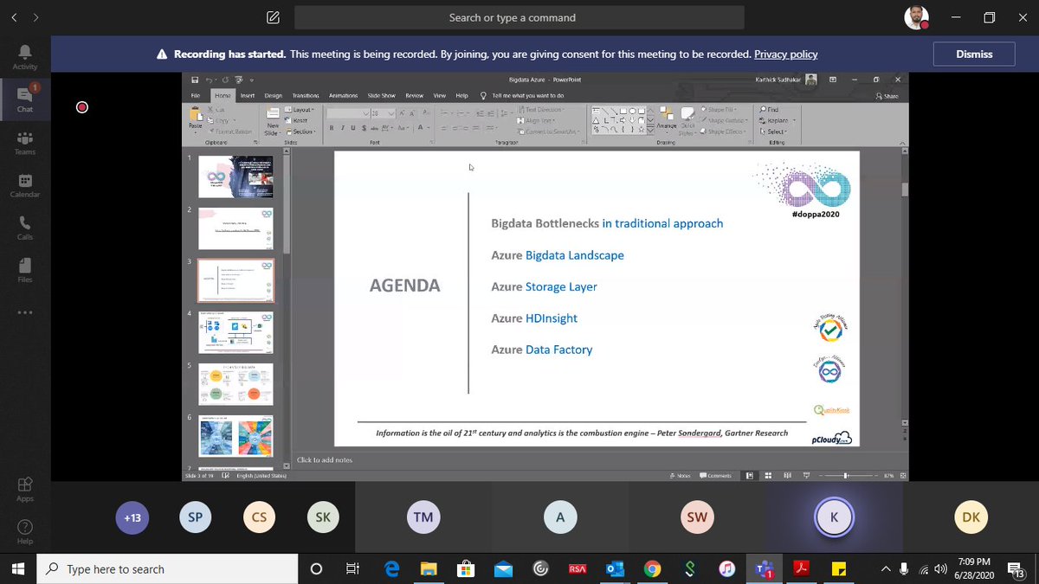
Task: Select participant DK avatar
Action: tap(971, 517)
